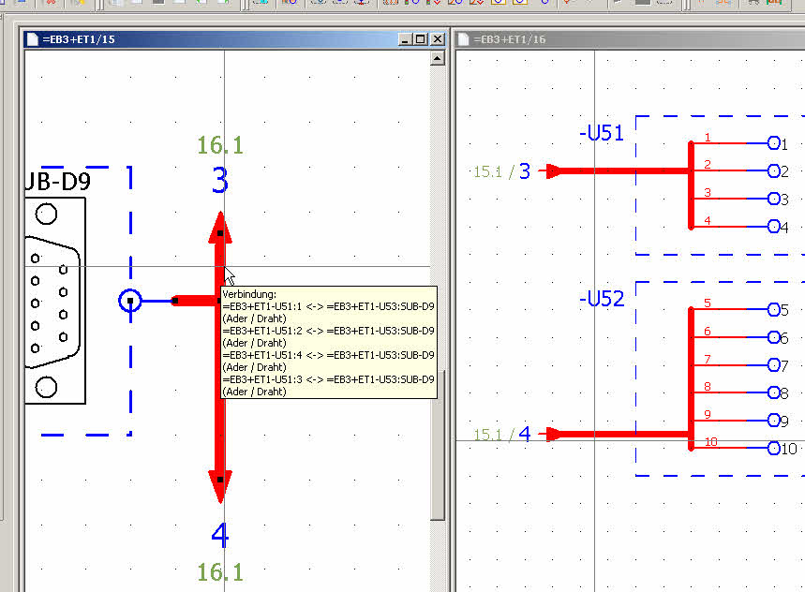Click the red wire number 5 label

pos(708,303)
